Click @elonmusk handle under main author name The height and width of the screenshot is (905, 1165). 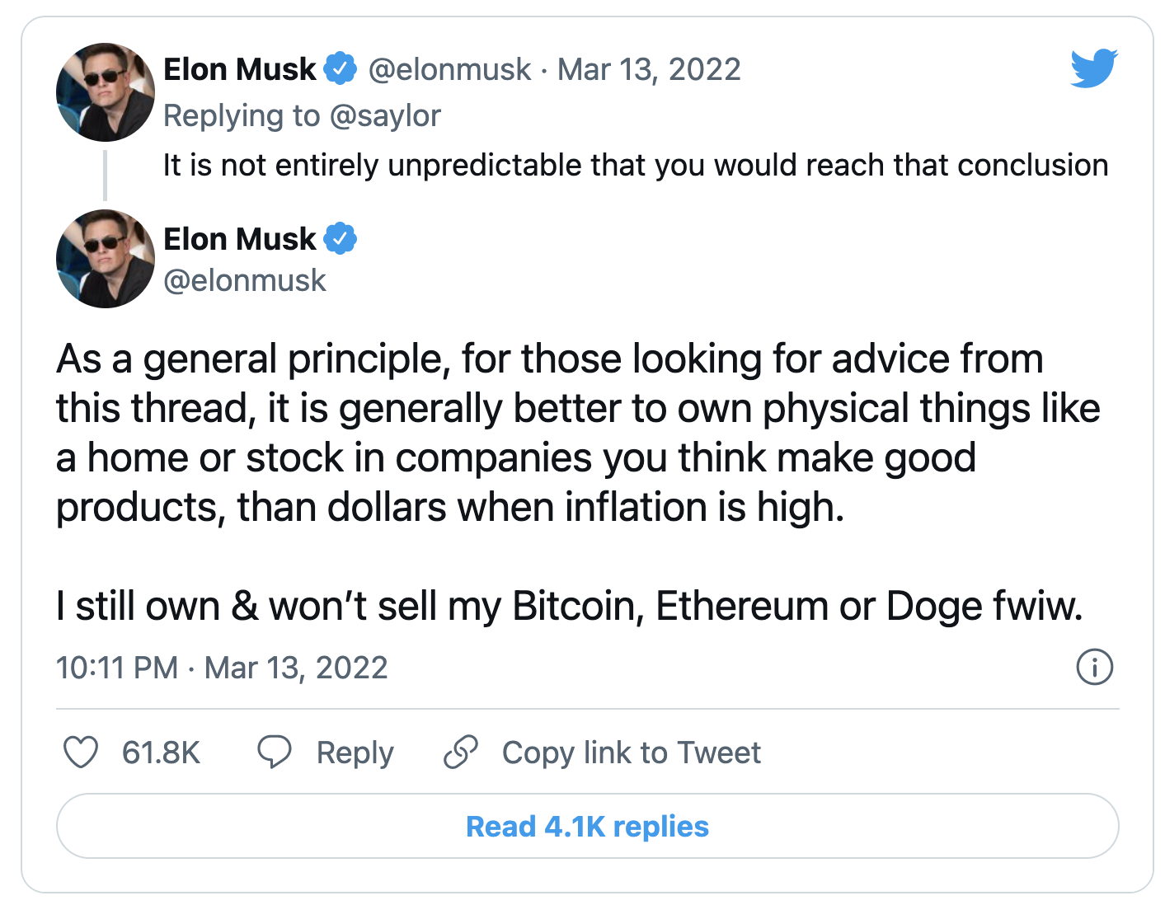tap(245, 280)
